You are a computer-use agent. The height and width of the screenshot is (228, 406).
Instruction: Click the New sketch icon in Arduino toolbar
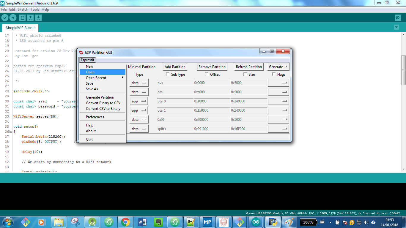coord(22,18)
